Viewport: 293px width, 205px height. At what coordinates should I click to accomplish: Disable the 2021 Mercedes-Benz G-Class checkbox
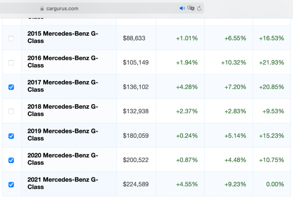pyautogui.click(x=11, y=184)
